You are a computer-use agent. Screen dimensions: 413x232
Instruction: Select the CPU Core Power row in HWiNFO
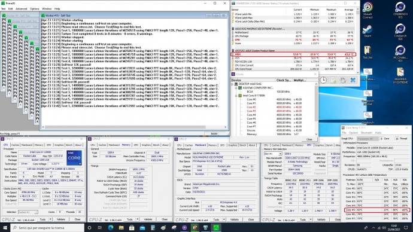[293, 69]
